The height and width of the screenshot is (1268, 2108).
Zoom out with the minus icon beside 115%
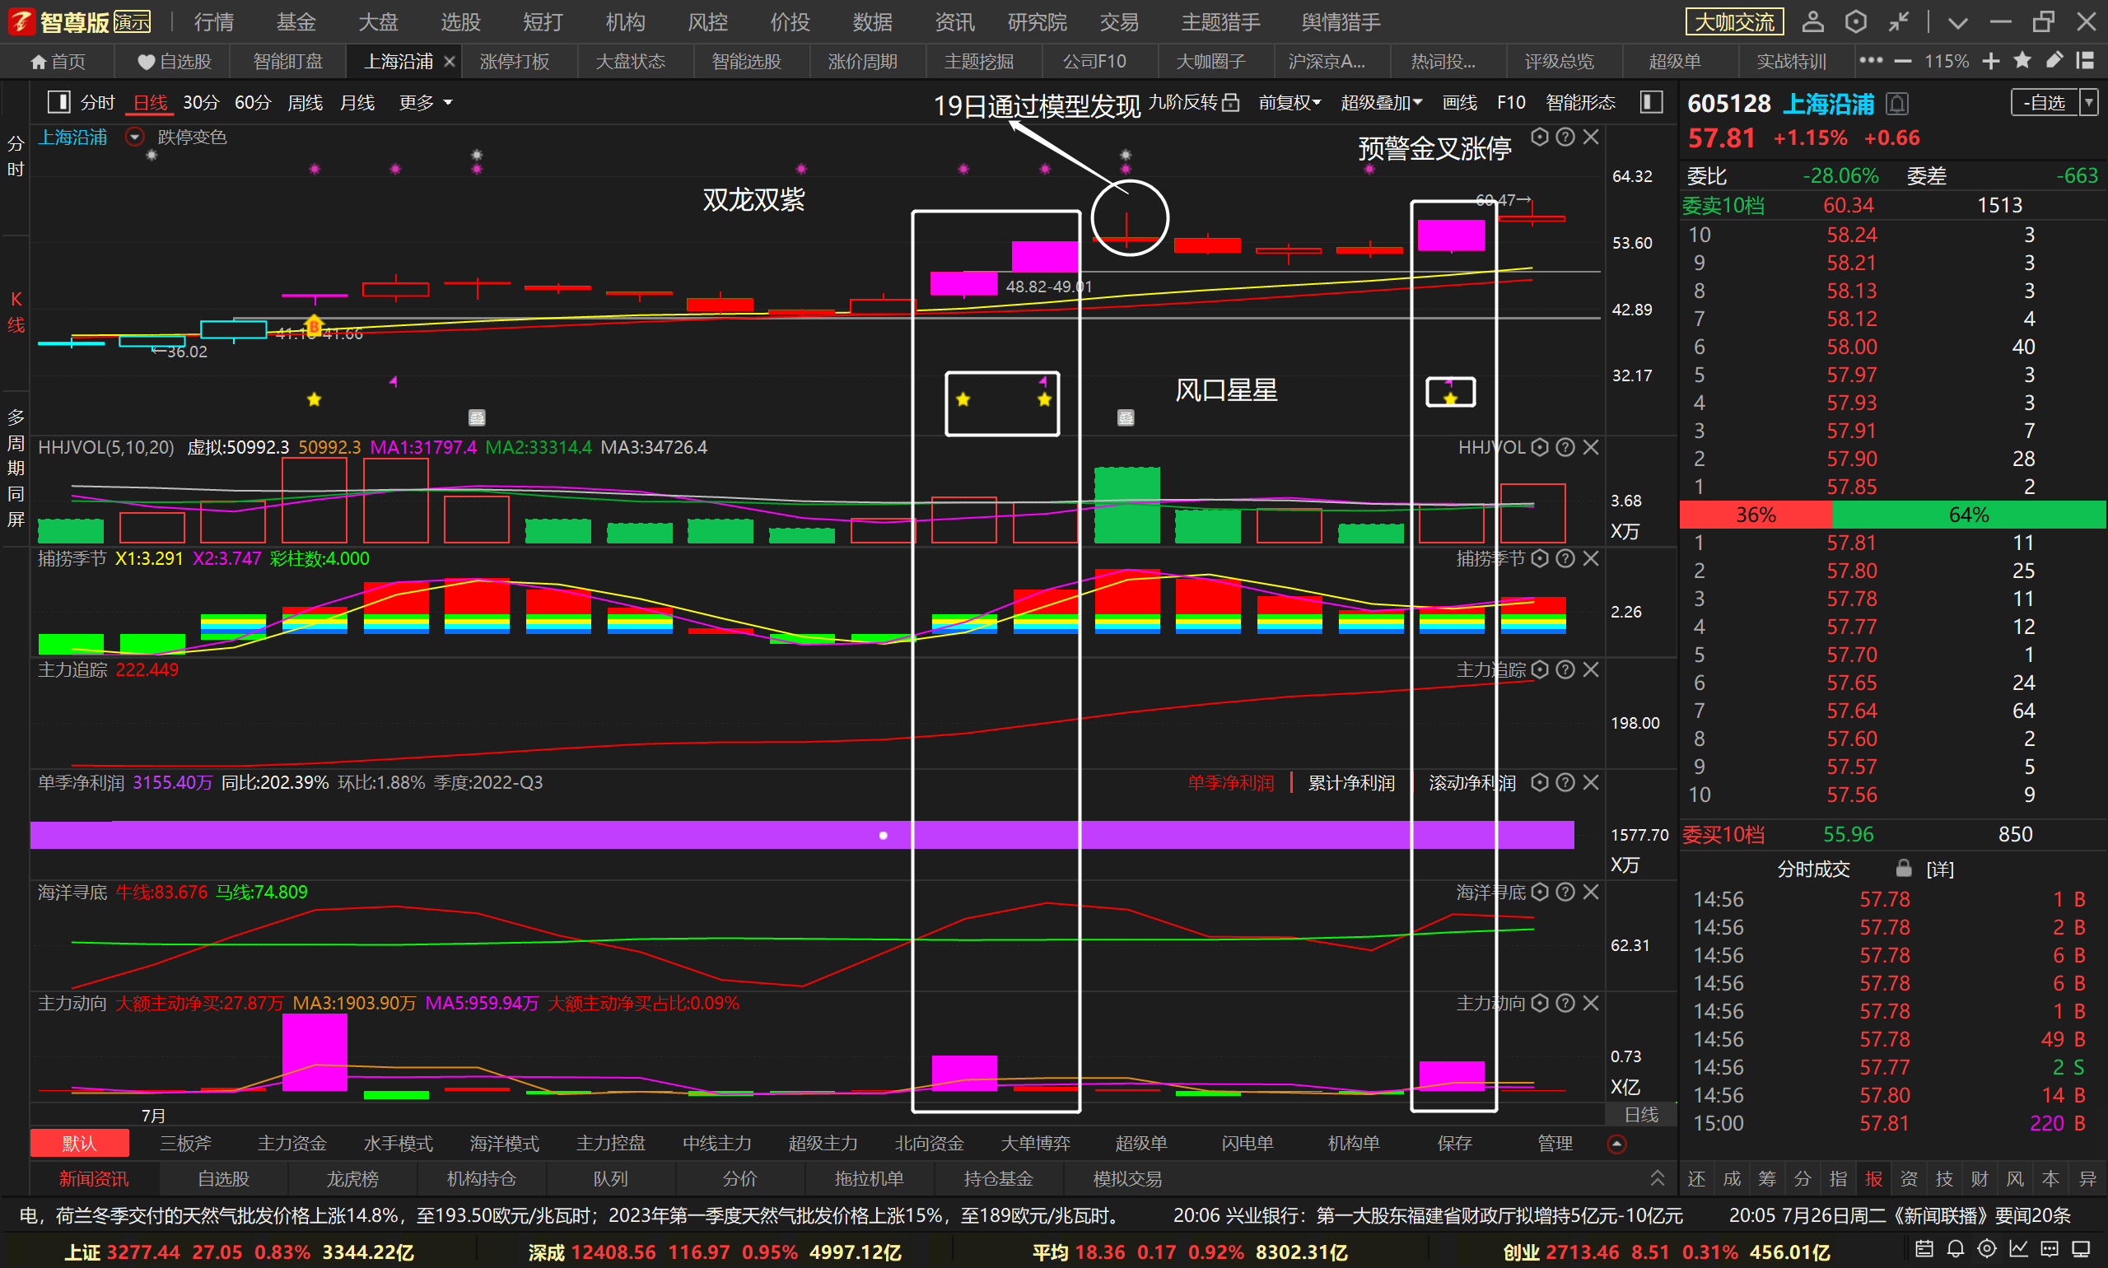[x=1902, y=62]
